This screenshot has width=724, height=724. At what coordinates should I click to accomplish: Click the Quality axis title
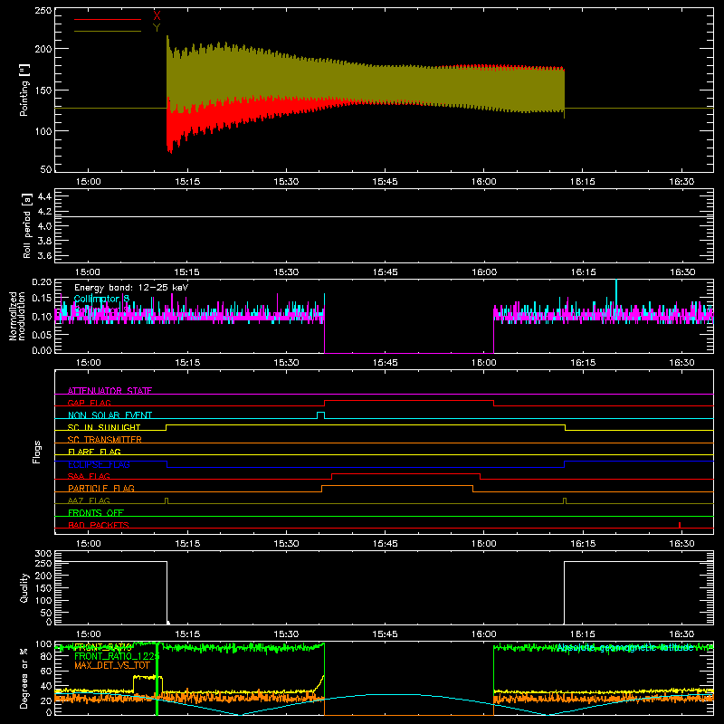(24, 587)
